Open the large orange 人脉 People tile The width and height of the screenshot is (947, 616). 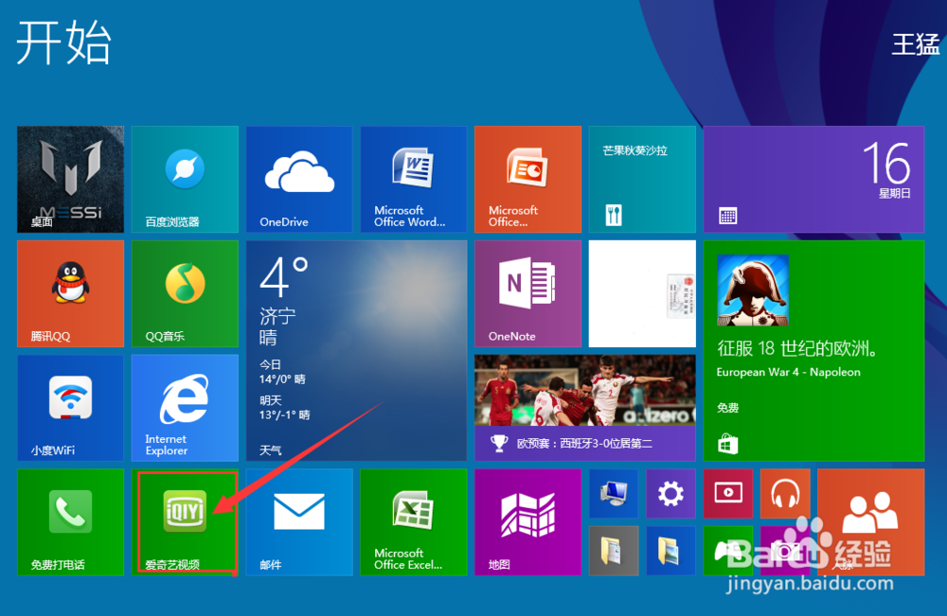click(871, 522)
